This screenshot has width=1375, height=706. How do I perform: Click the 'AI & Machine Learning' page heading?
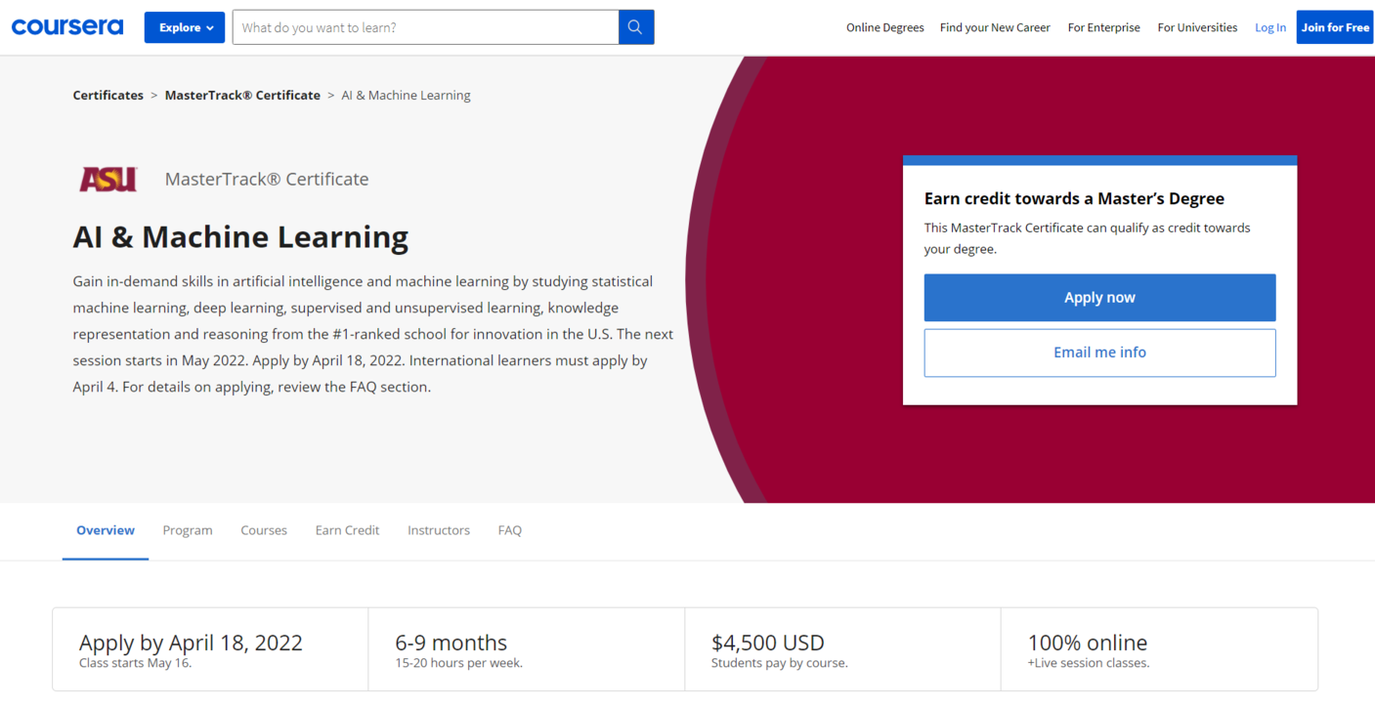tap(240, 236)
